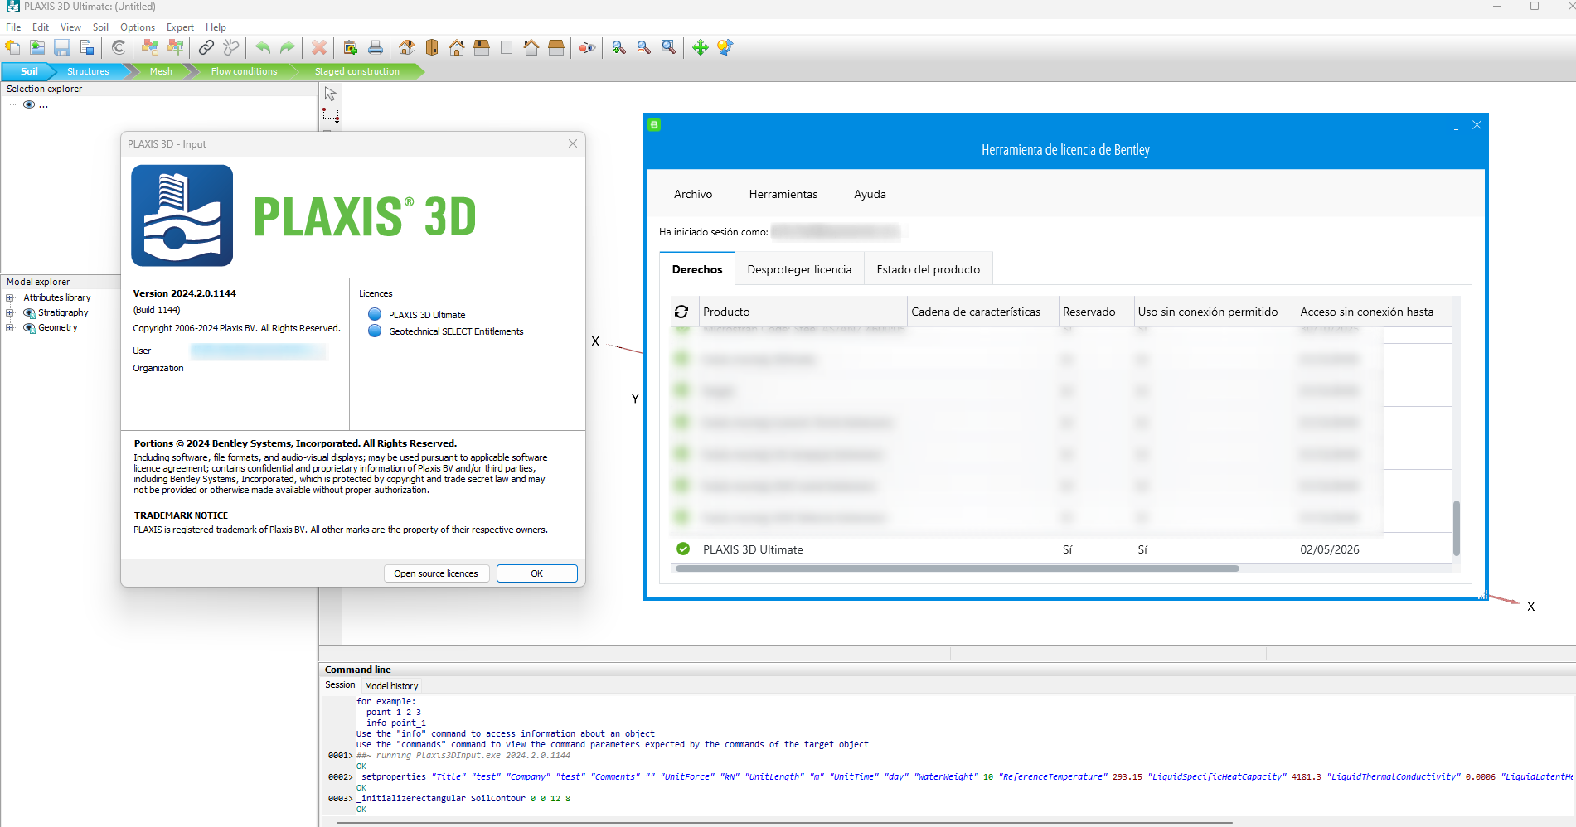1576x827 pixels.
Task: Click the green four-arrow pan icon
Action: pos(701,47)
